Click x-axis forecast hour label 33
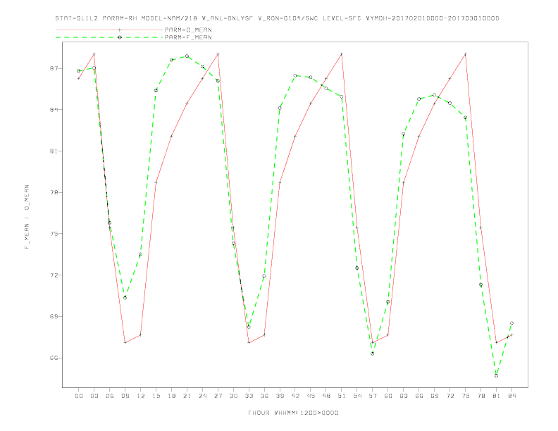The width and height of the screenshot is (558, 431). coord(249,396)
